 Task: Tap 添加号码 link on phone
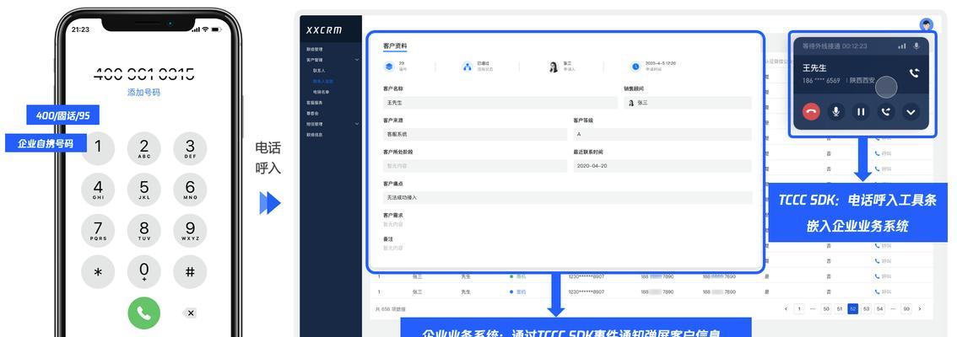(x=144, y=93)
